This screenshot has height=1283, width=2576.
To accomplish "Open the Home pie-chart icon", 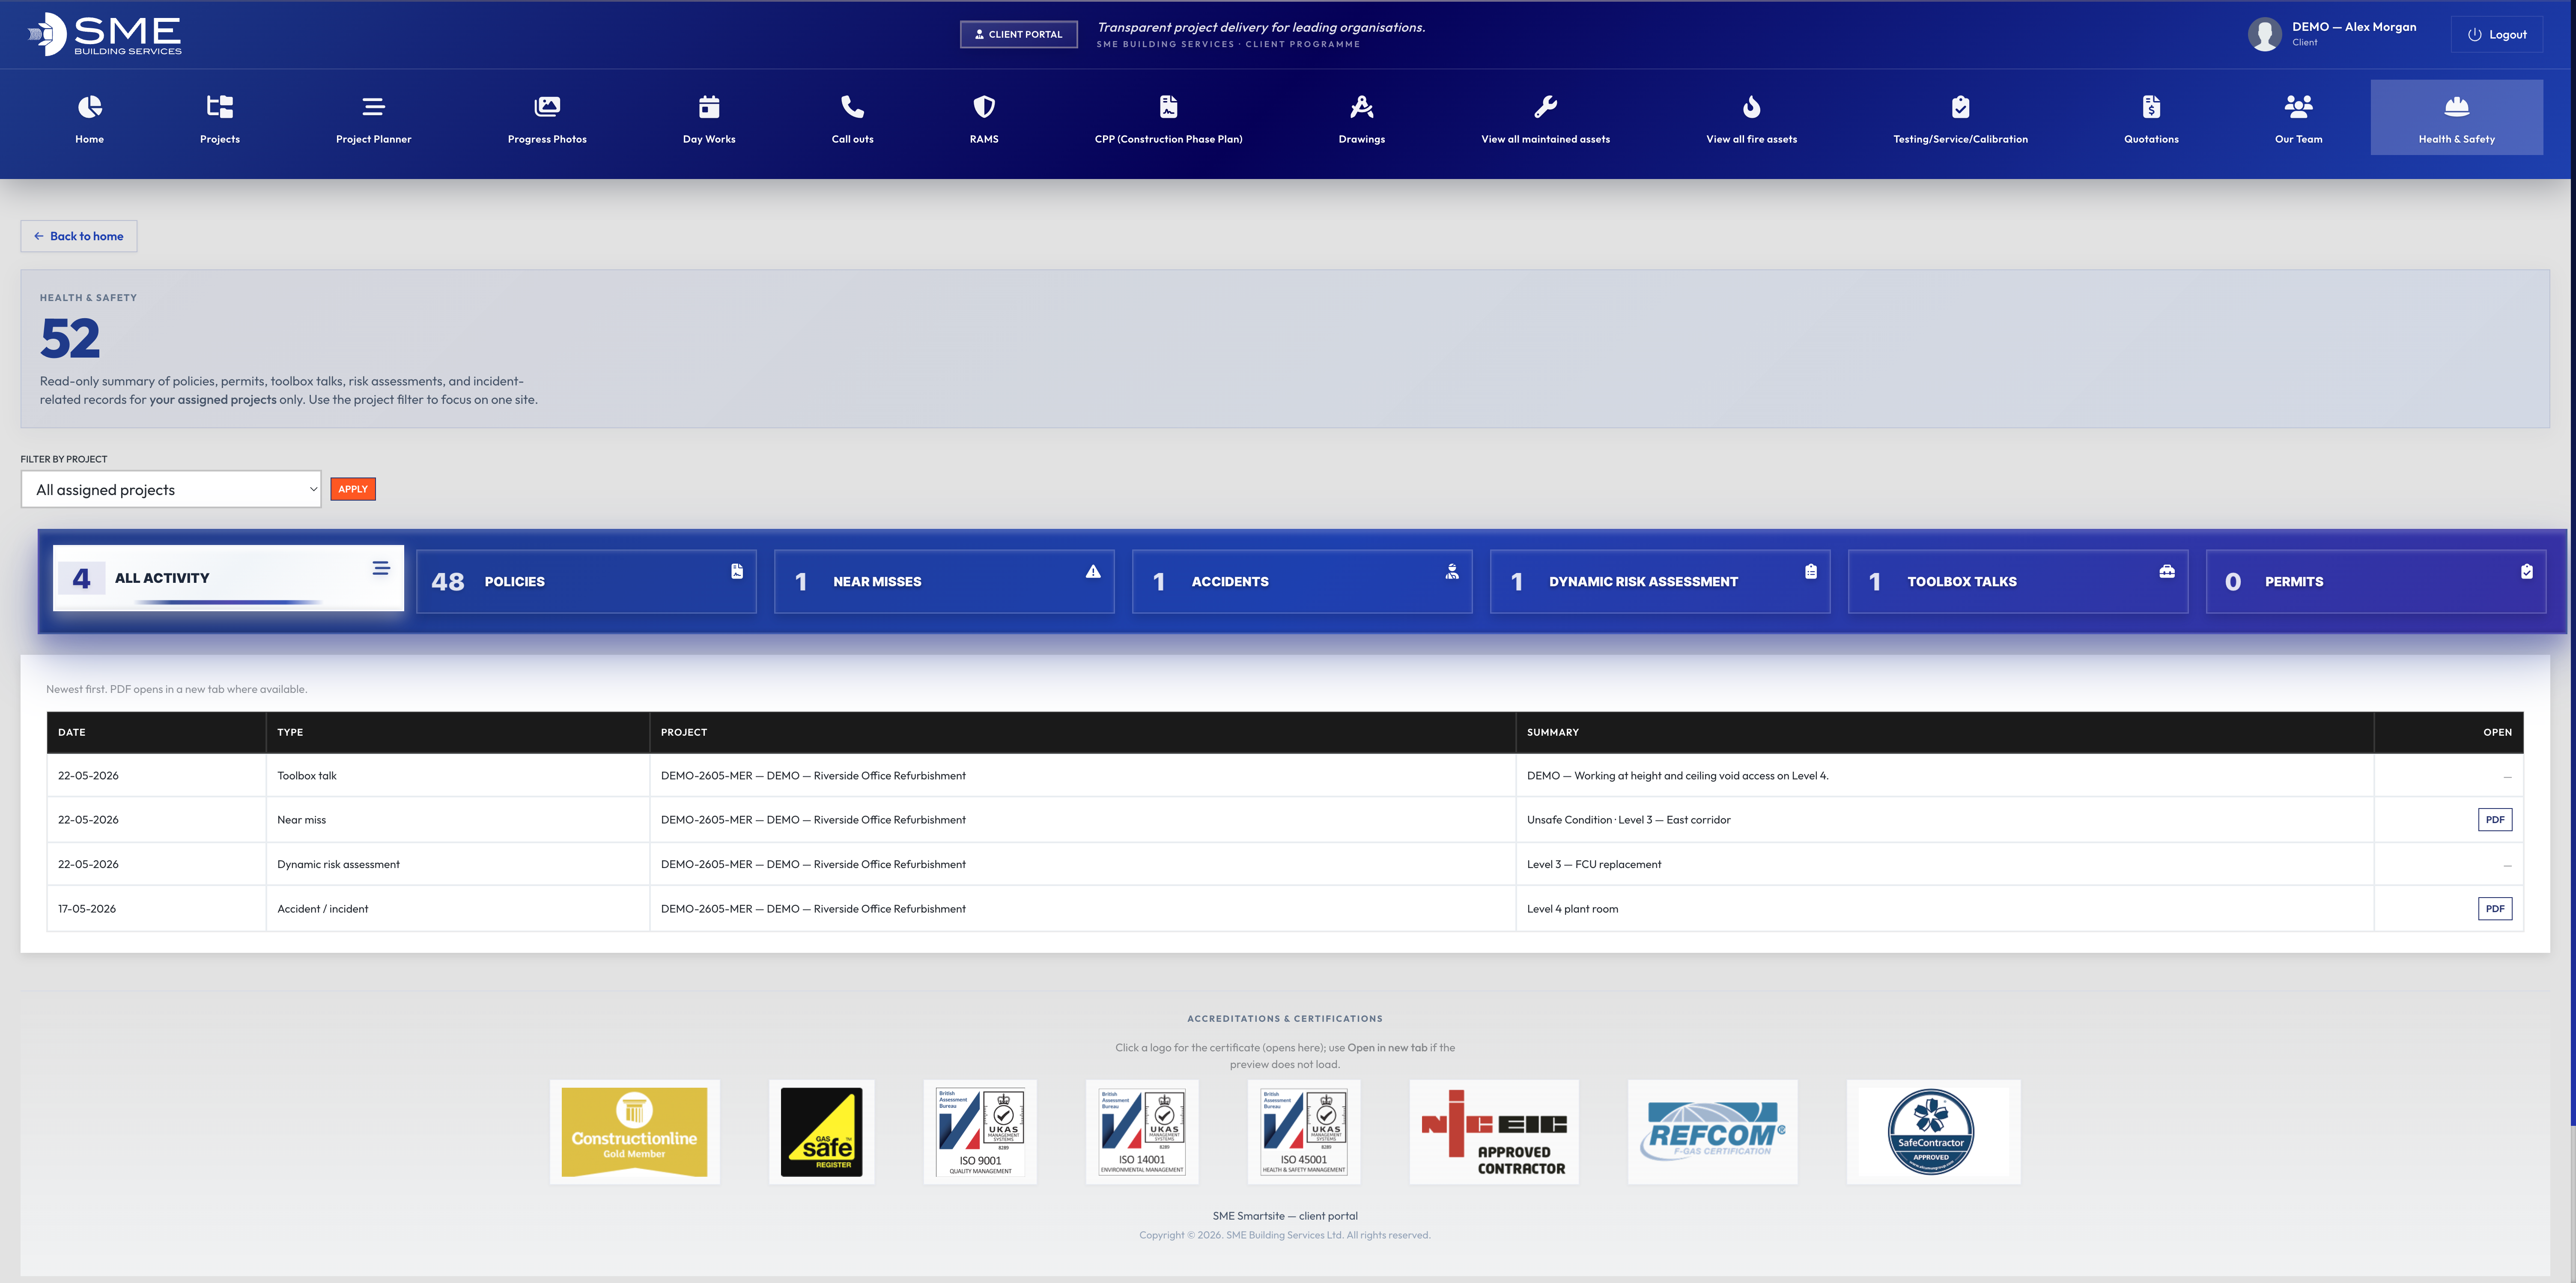I will pyautogui.click(x=89, y=107).
